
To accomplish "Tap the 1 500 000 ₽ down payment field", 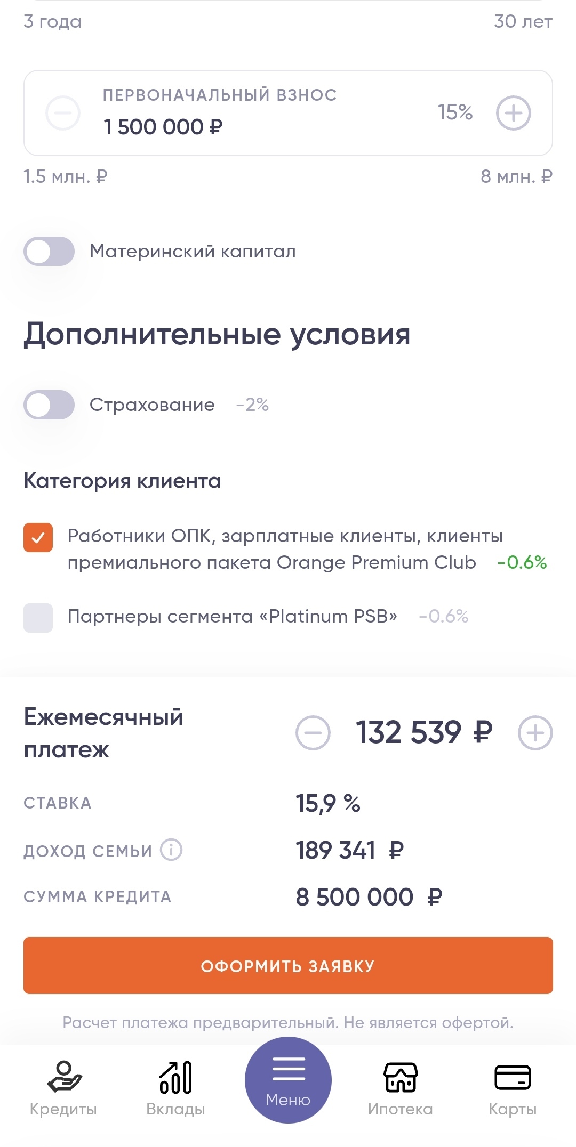I will coord(163,127).
